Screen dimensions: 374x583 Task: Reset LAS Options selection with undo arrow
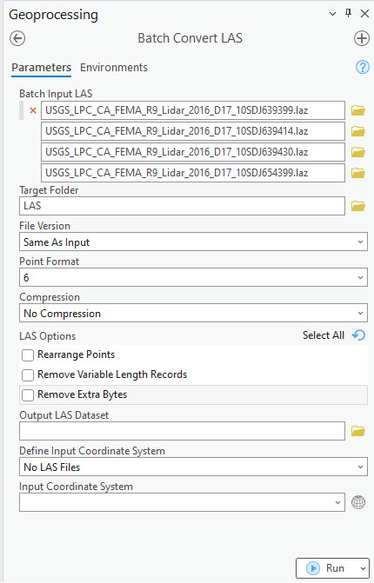[x=358, y=335]
